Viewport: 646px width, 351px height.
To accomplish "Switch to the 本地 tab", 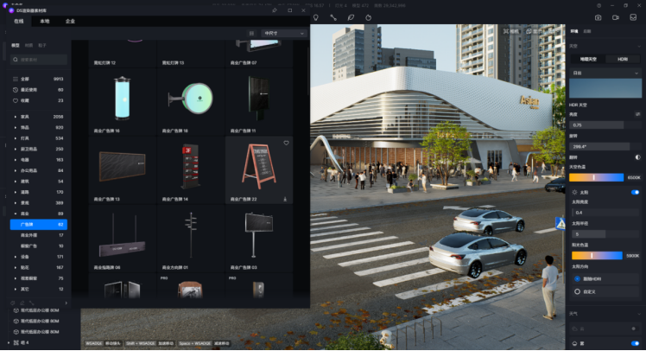I will pyautogui.click(x=45, y=21).
